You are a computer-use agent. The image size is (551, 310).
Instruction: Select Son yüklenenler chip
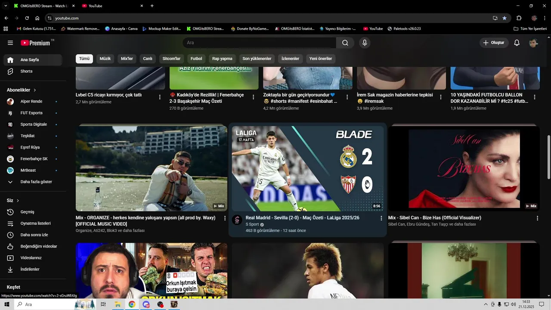coord(257,59)
